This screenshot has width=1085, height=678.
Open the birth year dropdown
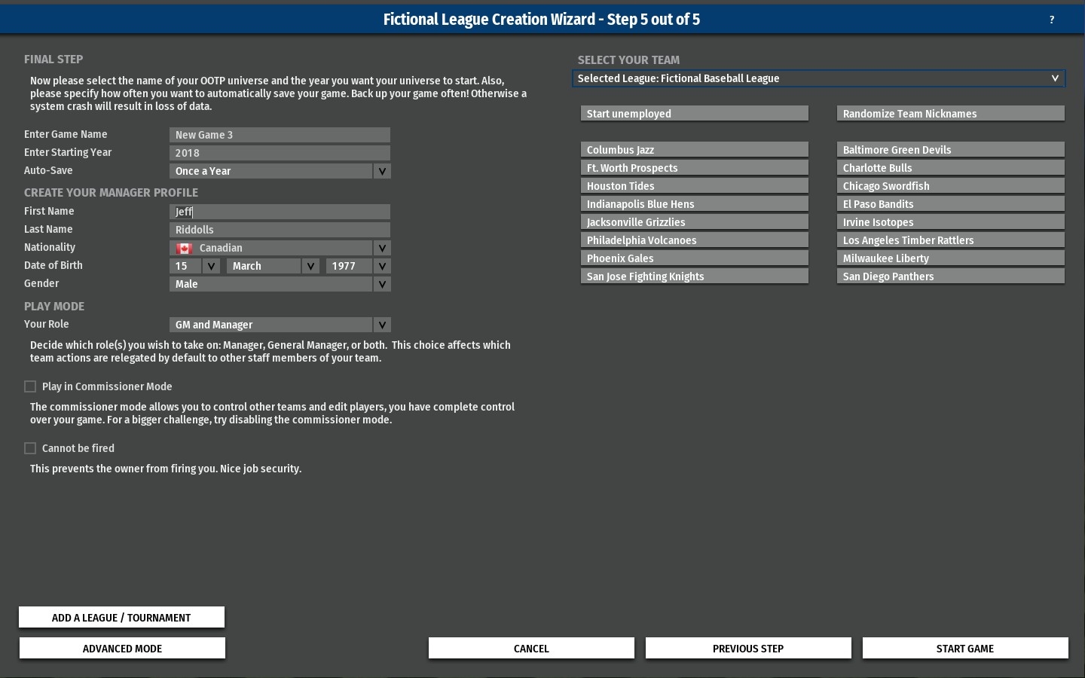pyautogui.click(x=382, y=266)
